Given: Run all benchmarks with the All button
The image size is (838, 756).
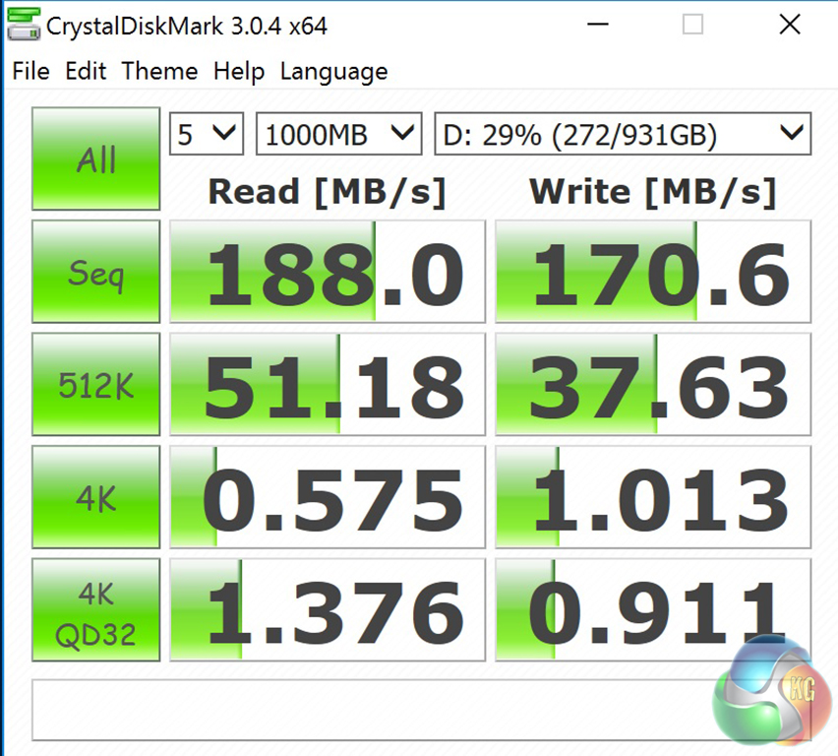Looking at the screenshot, I should coord(96,158).
